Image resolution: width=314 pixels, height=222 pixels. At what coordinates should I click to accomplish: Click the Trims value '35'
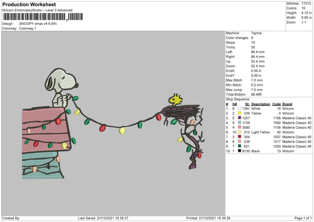coord(253,47)
